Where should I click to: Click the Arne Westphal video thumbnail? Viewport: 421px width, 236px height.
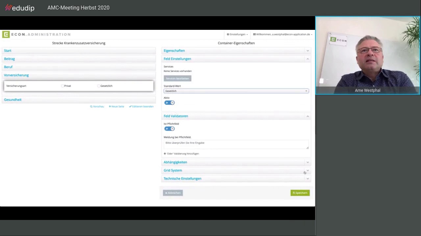pos(368,56)
